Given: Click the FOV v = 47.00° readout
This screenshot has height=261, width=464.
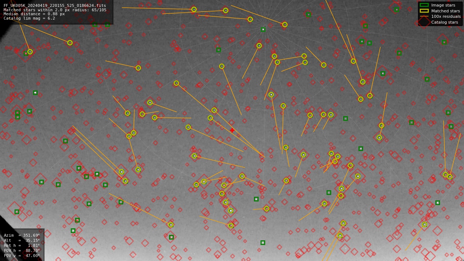Looking at the screenshot, I should (22, 256).
